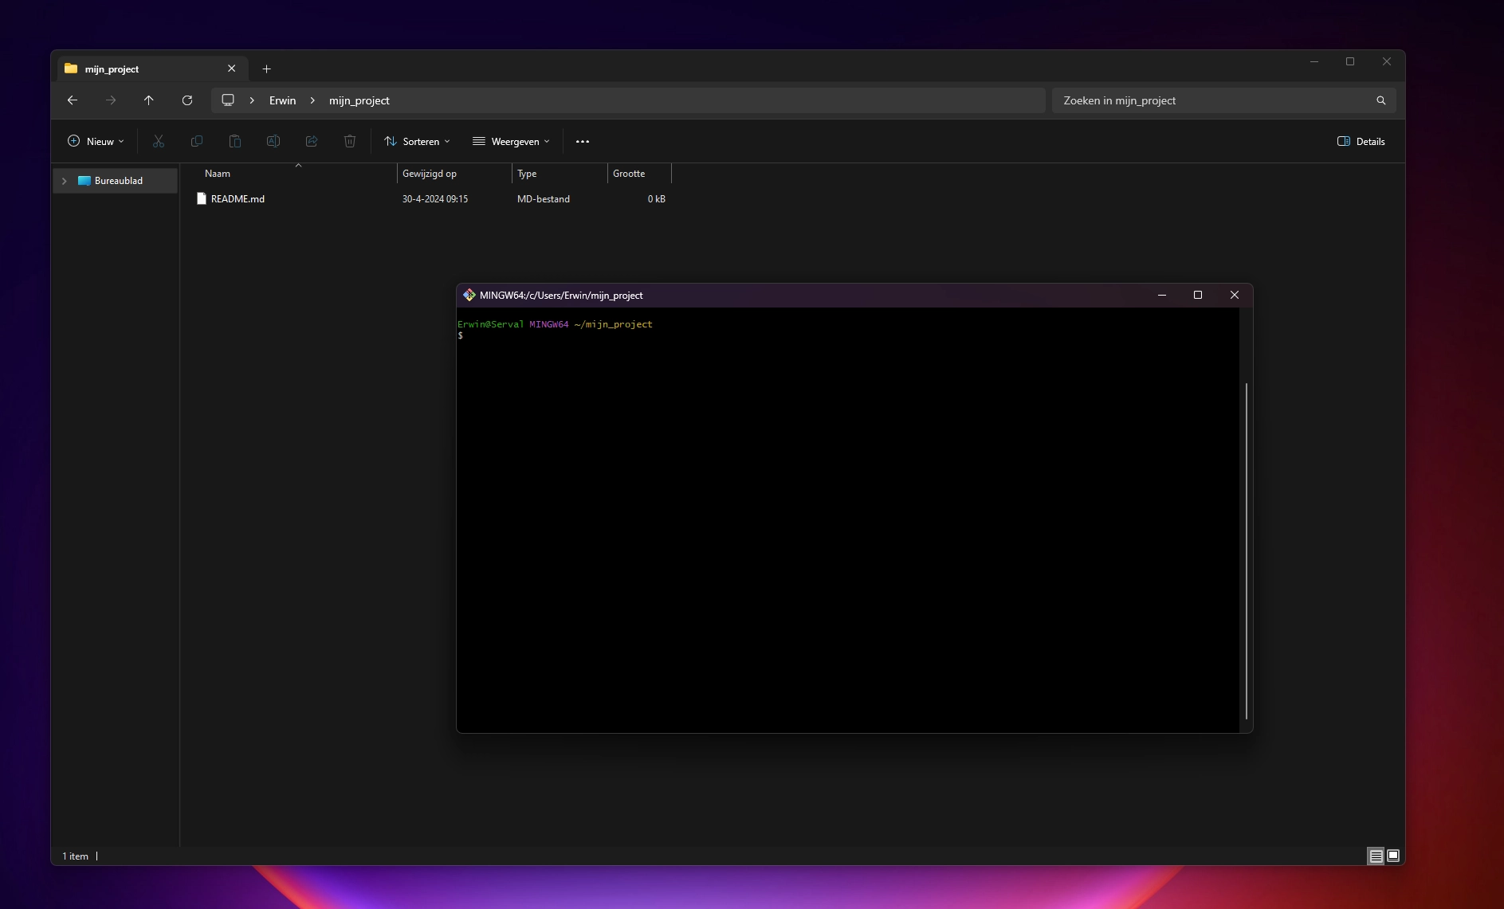Refresh the mijn_project folder view

pyautogui.click(x=187, y=100)
